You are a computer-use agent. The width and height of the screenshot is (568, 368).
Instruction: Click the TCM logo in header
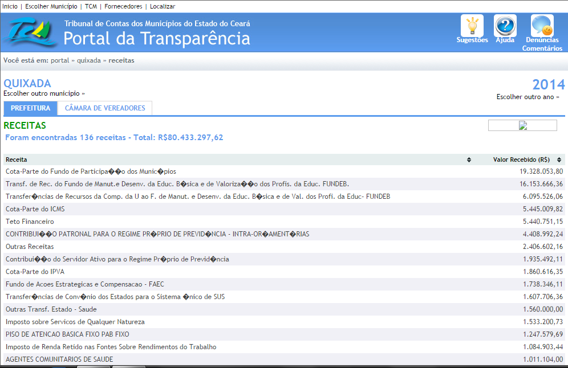point(29,33)
